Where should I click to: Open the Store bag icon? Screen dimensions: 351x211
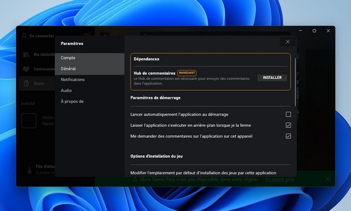click(26, 84)
